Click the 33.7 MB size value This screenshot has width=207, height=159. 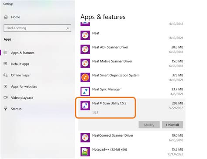pyautogui.click(x=177, y=89)
